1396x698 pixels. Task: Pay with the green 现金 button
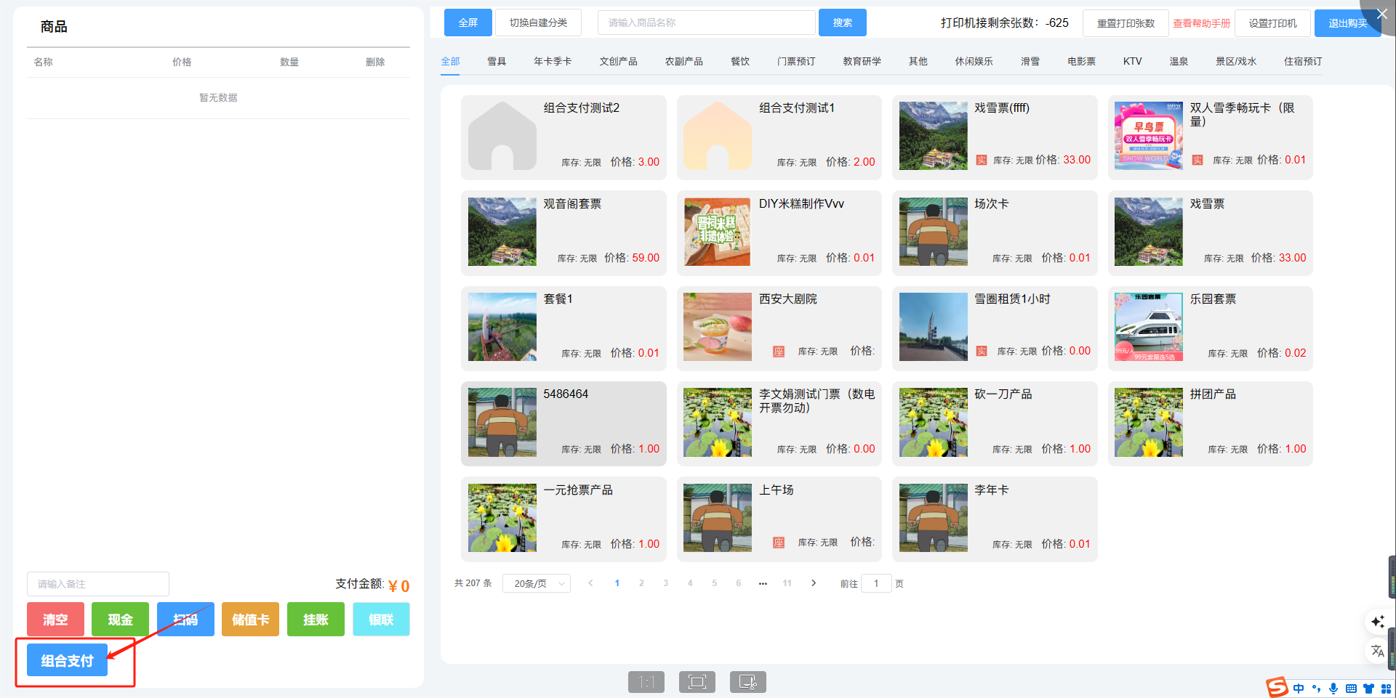120,620
